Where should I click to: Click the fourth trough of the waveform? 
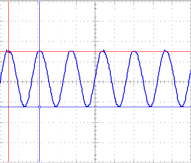coord(119,106)
